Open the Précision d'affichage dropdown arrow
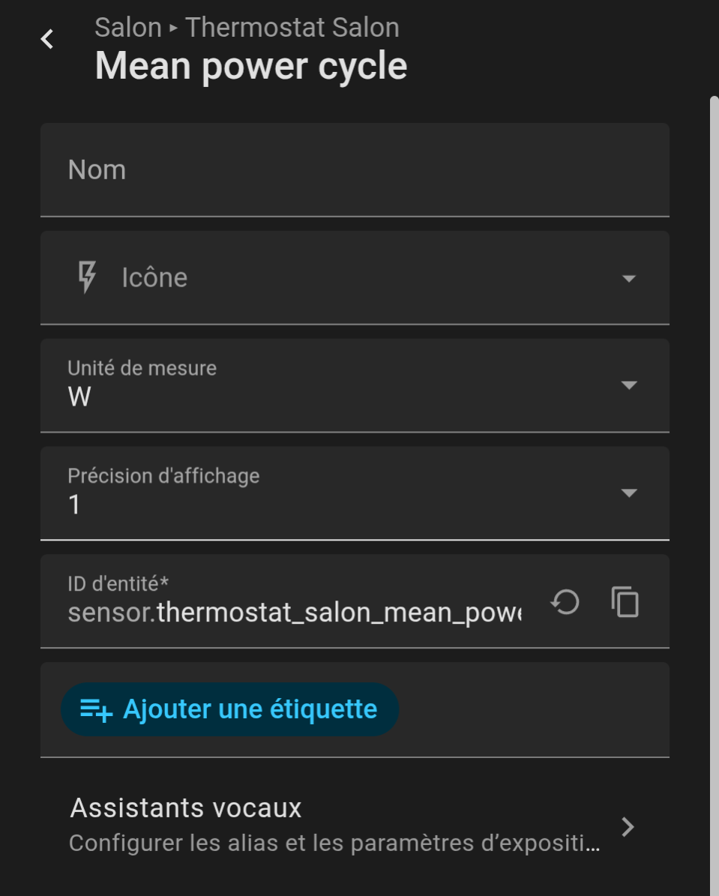The image size is (719, 896). tap(629, 493)
